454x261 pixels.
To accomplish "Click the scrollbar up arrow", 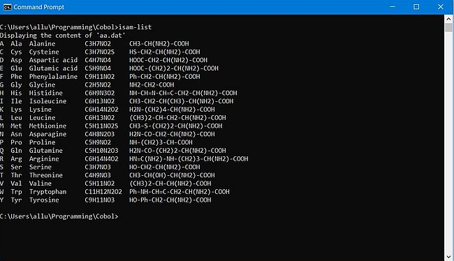I will [x=448, y=19].
